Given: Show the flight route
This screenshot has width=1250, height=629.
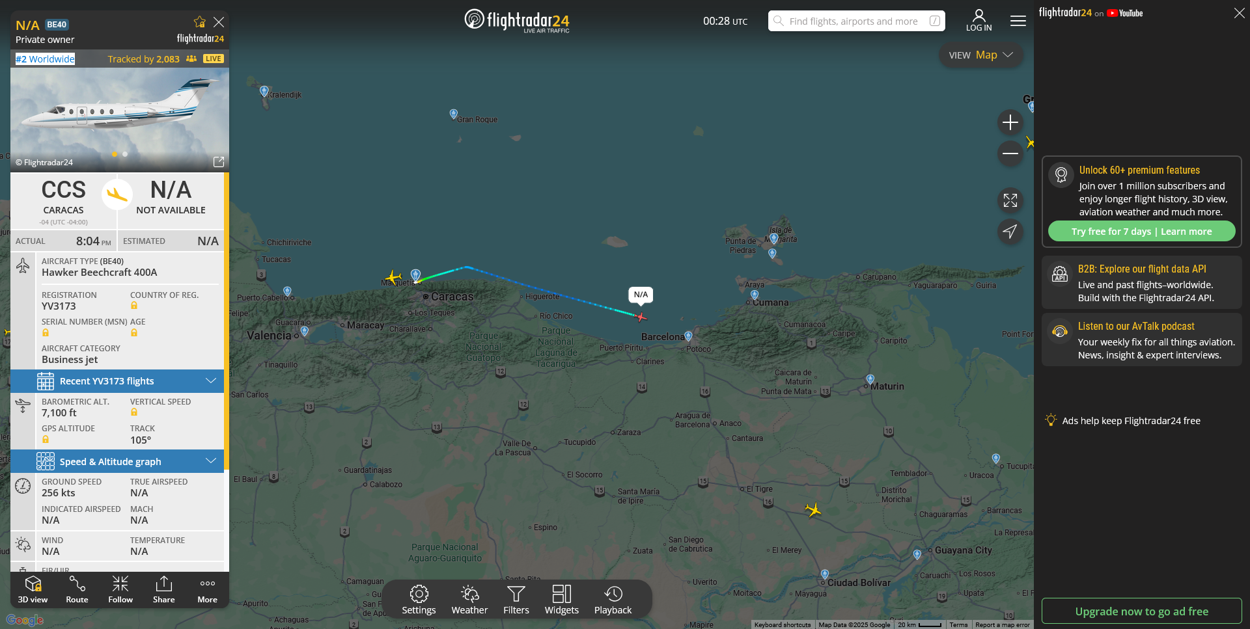Looking at the screenshot, I should click(x=77, y=589).
